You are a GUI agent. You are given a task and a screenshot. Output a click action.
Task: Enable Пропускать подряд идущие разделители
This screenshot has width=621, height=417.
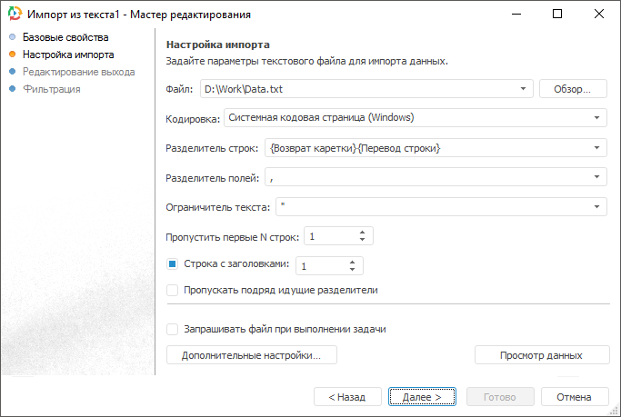(173, 291)
